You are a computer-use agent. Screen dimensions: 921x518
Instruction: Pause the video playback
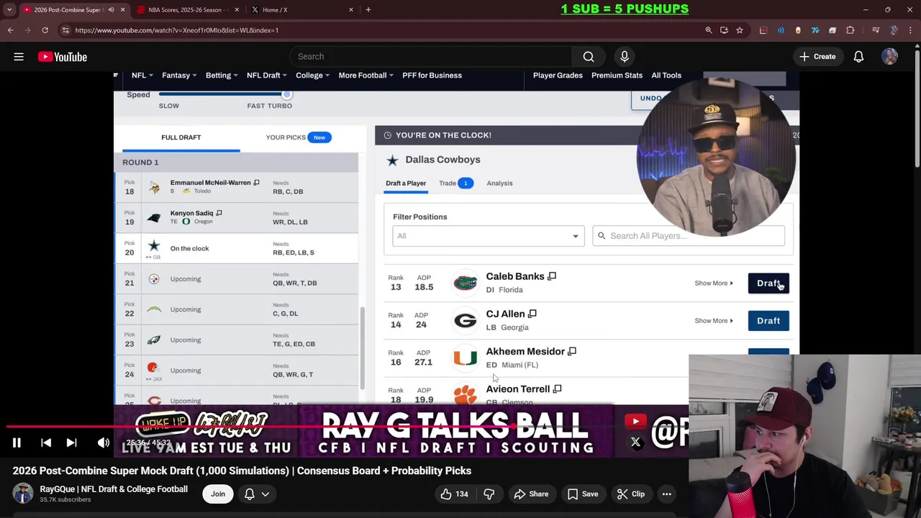(17, 443)
